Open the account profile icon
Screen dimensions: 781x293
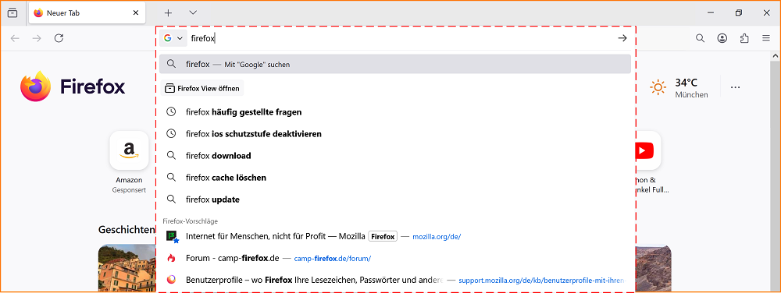point(722,38)
